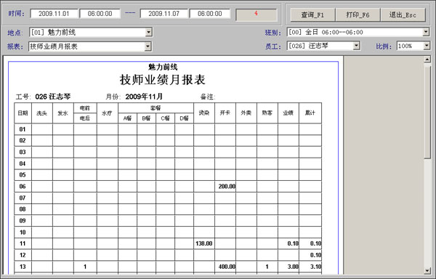This screenshot has height=279, width=436.
Task: Click the 开卡 cell showing 200.00
Action: coord(225,187)
